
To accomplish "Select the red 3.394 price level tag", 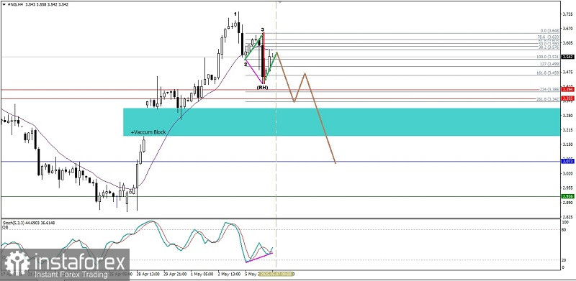I will coord(567,90).
